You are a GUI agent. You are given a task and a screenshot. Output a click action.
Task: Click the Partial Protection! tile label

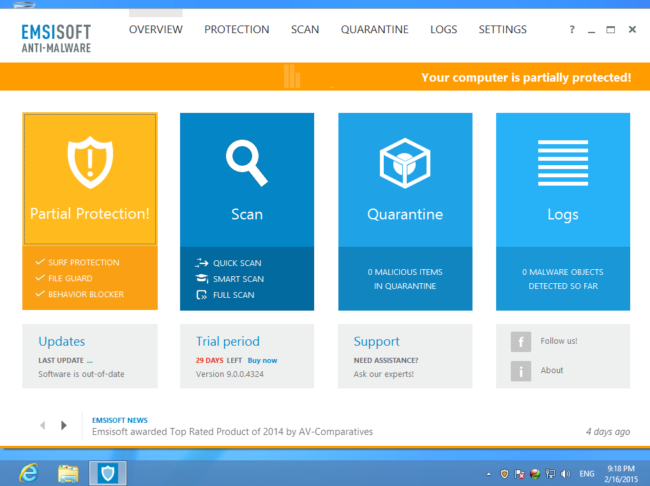pos(90,214)
